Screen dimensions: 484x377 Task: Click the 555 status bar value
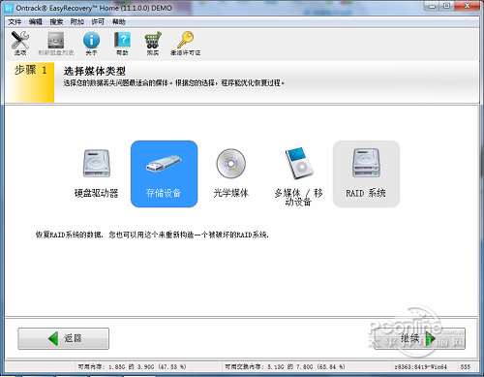coord(466,366)
